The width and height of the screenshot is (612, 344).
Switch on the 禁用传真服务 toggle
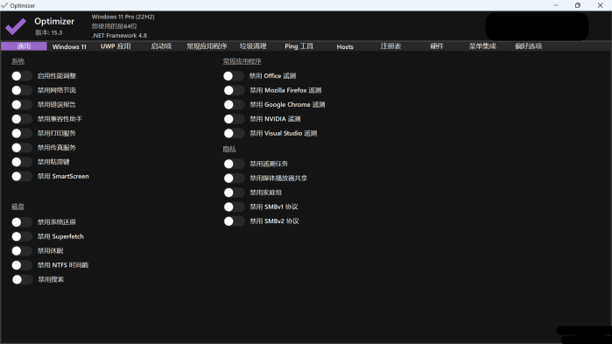22,148
